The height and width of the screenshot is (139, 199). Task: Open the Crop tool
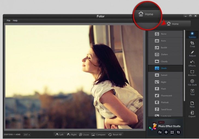click(192, 45)
